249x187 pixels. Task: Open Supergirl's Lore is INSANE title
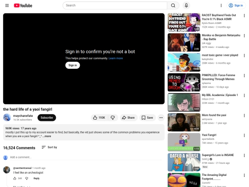point(218,155)
